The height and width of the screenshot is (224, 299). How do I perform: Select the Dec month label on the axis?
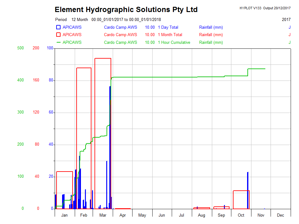[280, 215]
